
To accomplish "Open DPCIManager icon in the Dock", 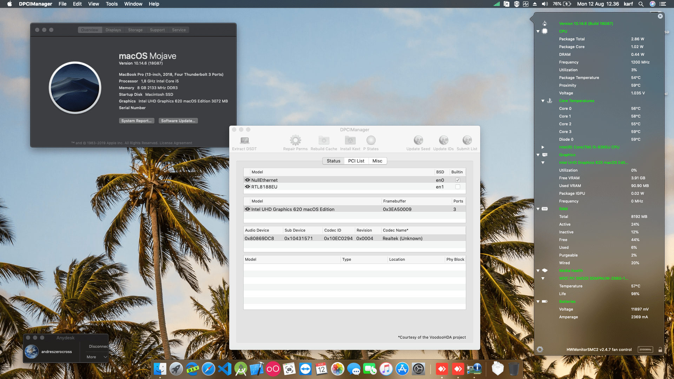I will click(474, 369).
